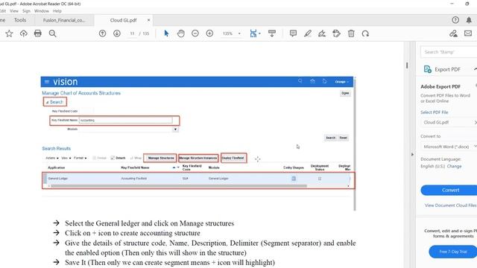The width and height of the screenshot is (477, 268).
Task: Click the Export PDF icon
Action: coord(427,69)
